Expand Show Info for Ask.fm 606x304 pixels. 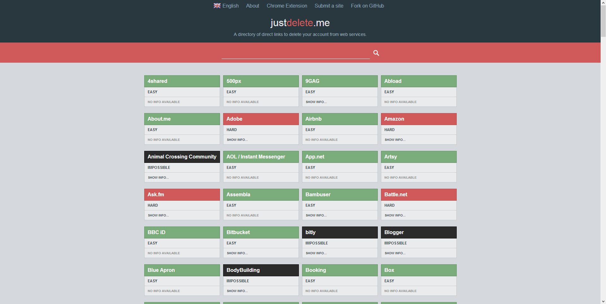point(158,215)
